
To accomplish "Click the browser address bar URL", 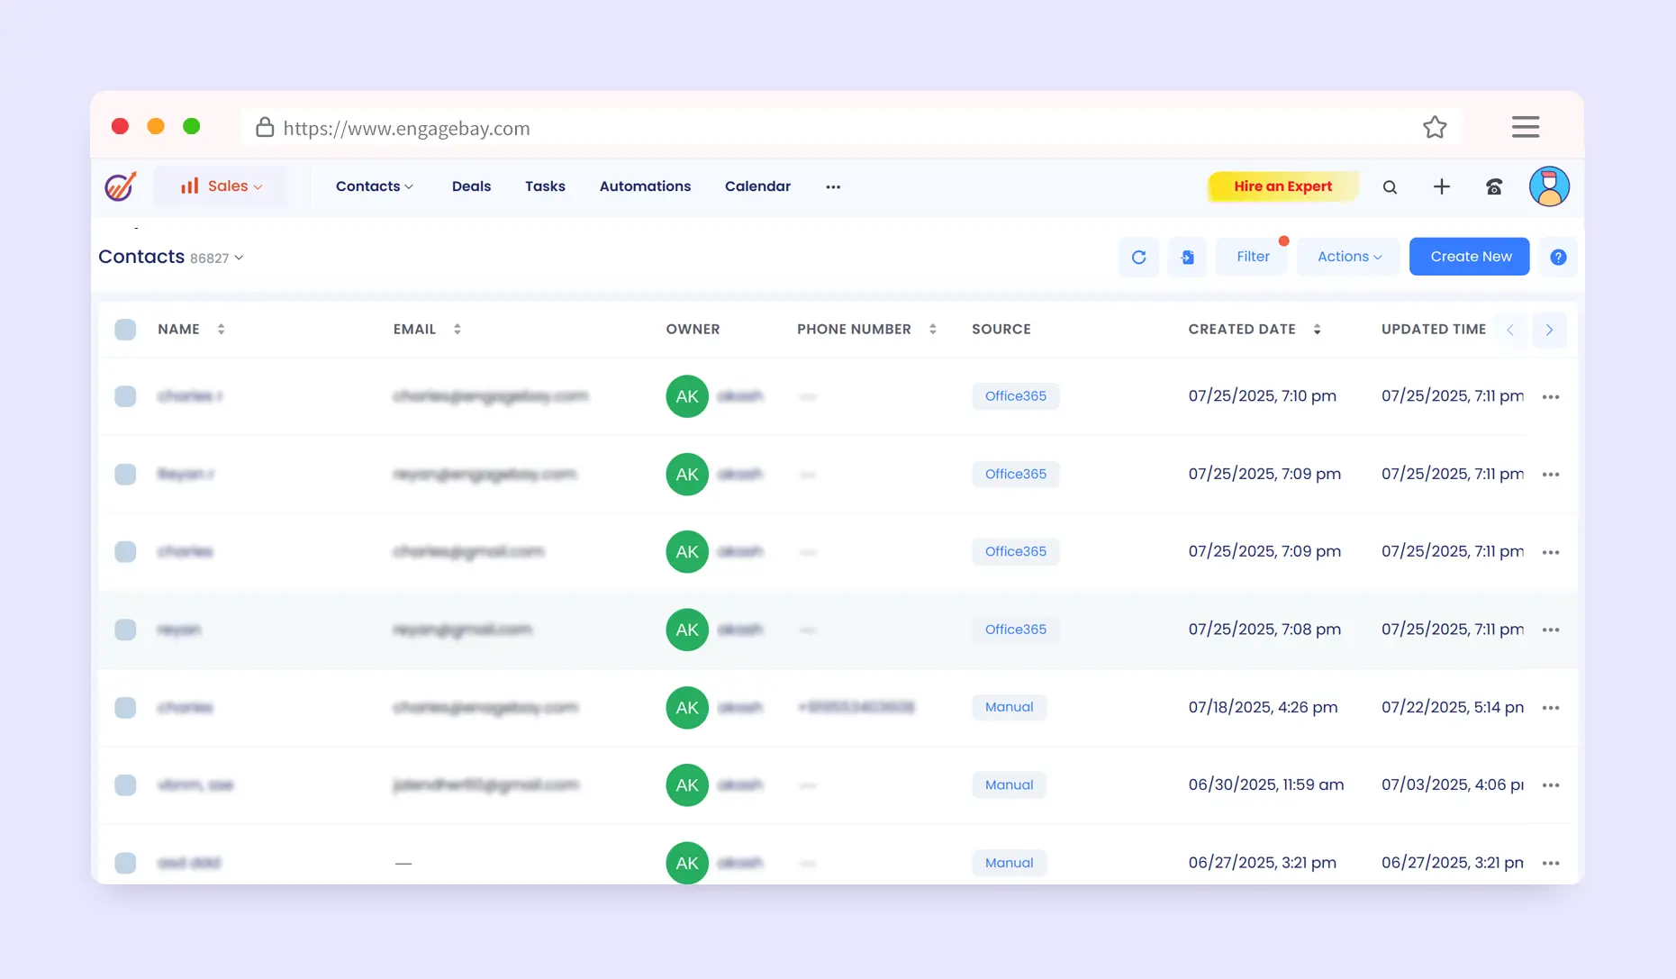I will click(x=406, y=129).
